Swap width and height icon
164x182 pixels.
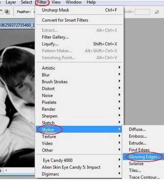tap(157, 12)
